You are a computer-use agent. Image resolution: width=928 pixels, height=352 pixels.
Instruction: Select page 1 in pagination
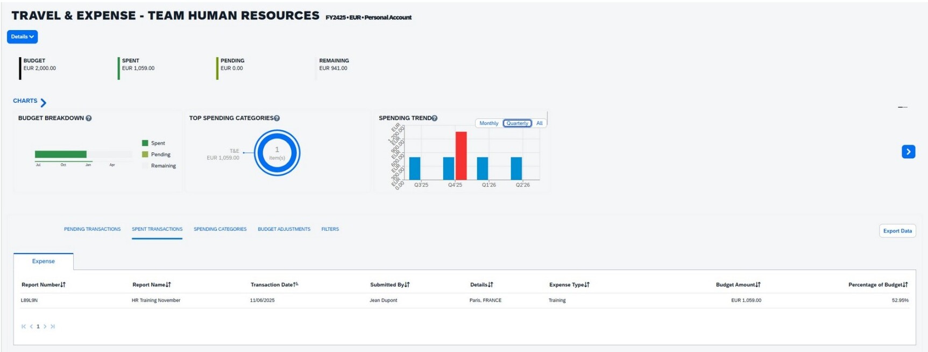[38, 326]
